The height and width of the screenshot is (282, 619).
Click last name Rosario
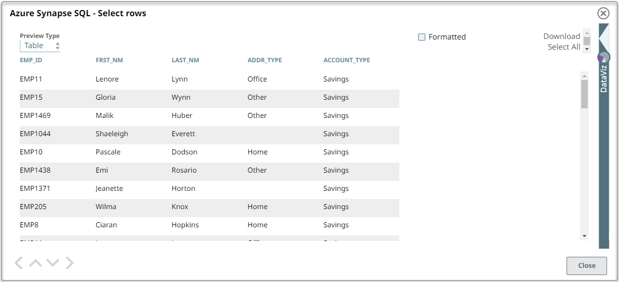click(184, 170)
